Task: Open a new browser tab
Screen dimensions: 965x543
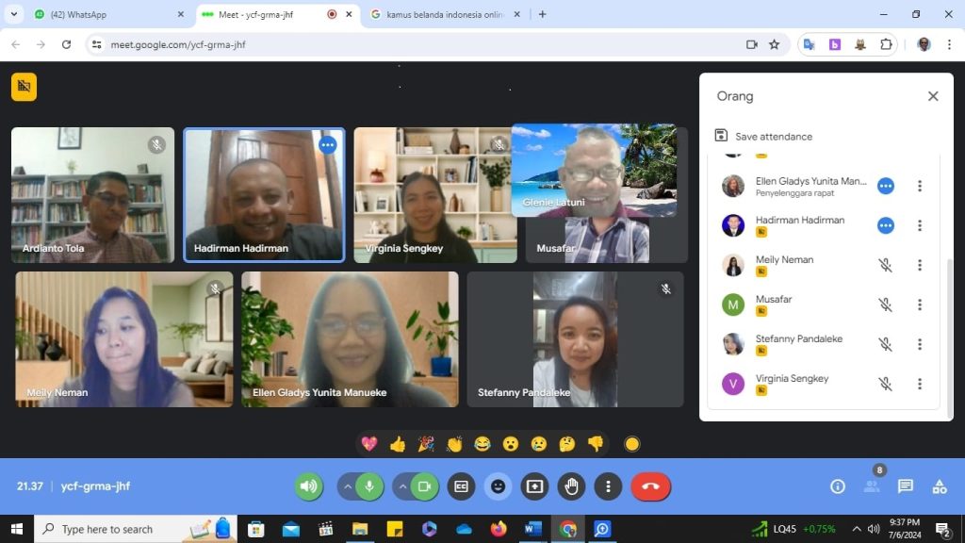Action: pyautogui.click(x=542, y=14)
